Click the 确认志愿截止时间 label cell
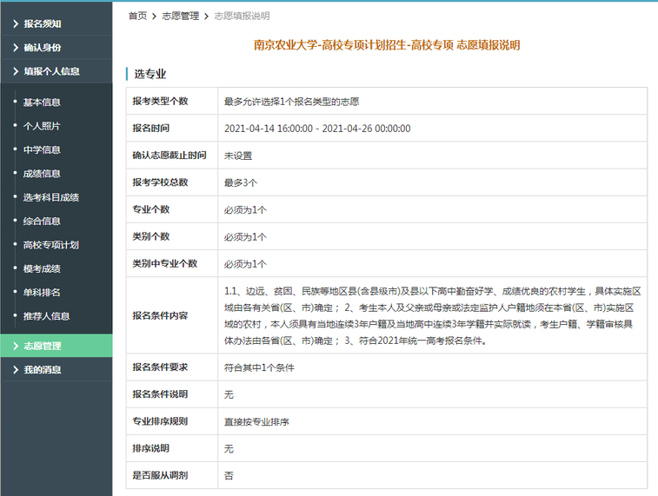The image size is (658, 496). click(172, 155)
